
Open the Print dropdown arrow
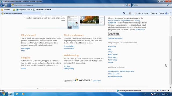click(142, 13)
